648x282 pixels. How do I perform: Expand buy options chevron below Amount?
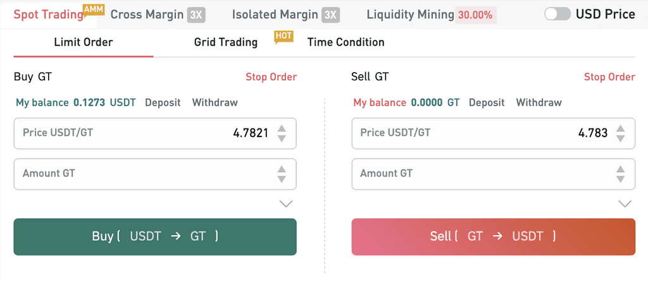[x=286, y=204]
